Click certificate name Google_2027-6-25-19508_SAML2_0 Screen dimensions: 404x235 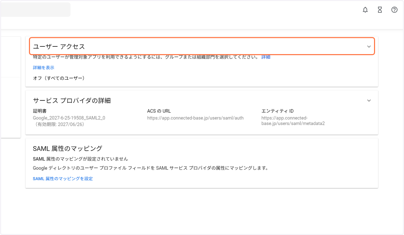[x=69, y=118]
